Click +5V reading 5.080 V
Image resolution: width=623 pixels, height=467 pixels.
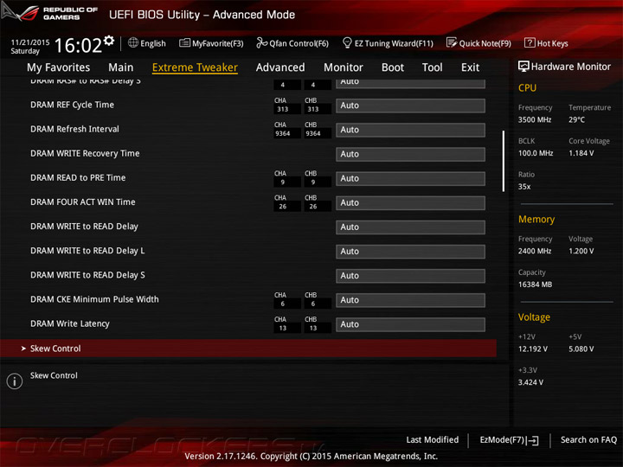581,349
